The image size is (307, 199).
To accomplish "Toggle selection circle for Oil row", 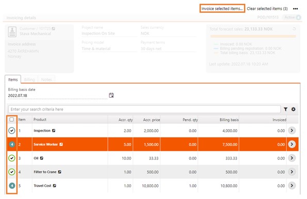I will (x=12, y=158).
